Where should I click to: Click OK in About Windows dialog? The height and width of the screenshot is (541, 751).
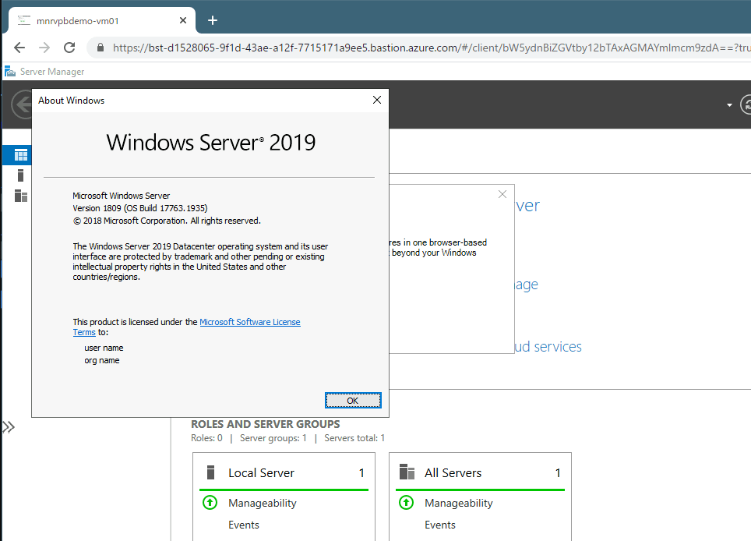point(353,400)
